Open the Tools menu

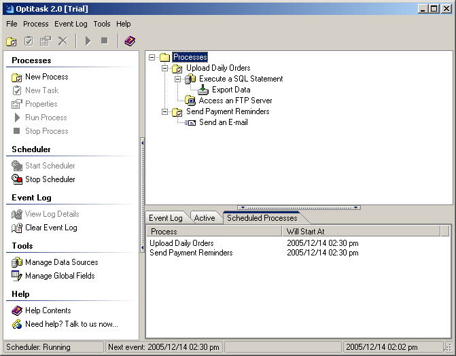pyautogui.click(x=102, y=24)
